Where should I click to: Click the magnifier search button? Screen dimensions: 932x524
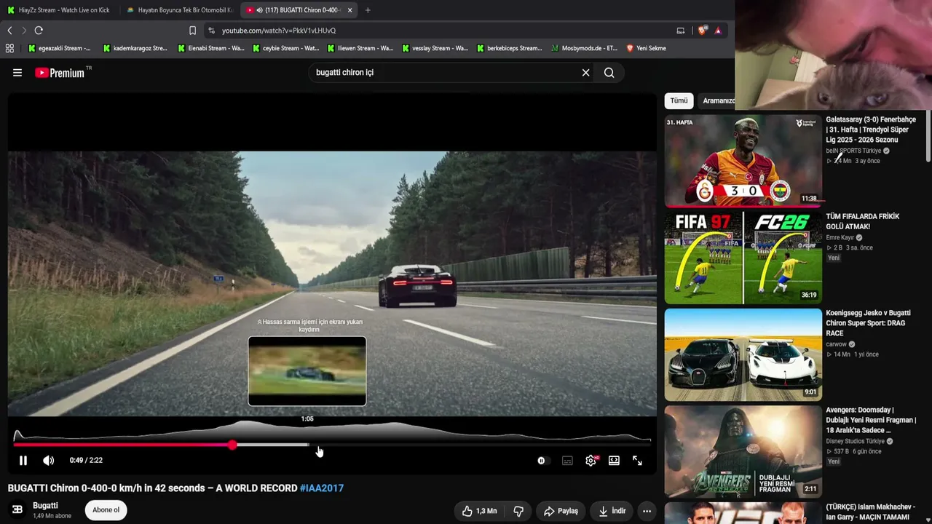(609, 73)
